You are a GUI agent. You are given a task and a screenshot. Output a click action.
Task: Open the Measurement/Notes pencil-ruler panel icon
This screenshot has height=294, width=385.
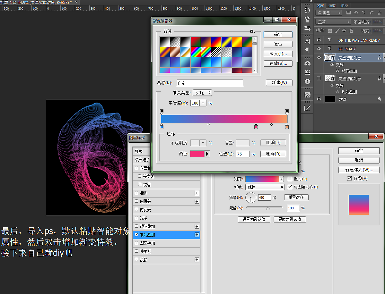[307, 108]
